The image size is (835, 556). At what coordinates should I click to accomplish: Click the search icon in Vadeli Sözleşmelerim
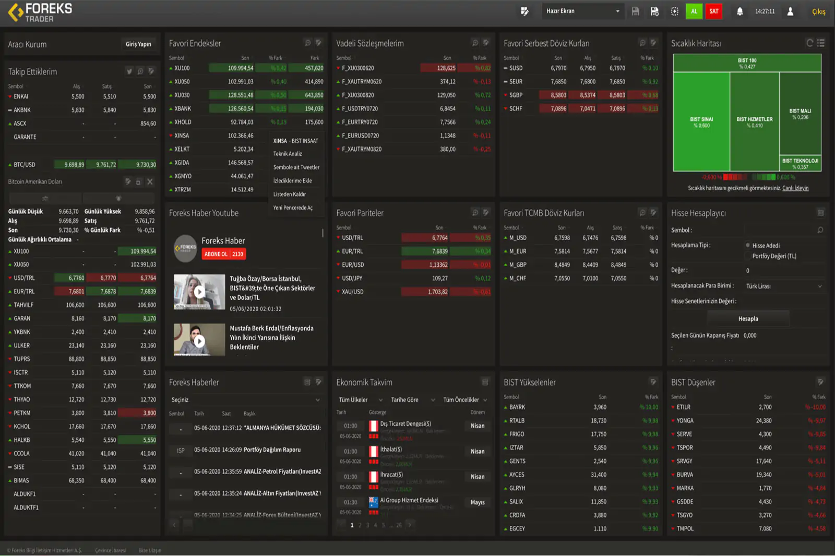[x=475, y=43]
